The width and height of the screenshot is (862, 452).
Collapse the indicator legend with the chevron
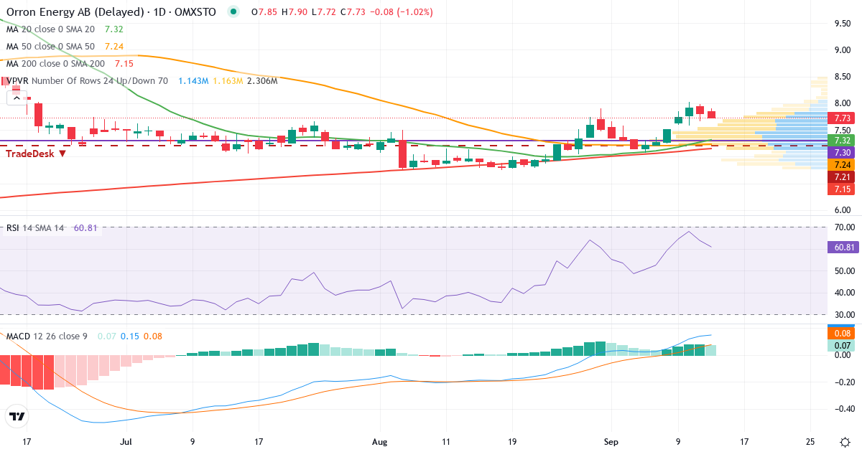pos(17,98)
